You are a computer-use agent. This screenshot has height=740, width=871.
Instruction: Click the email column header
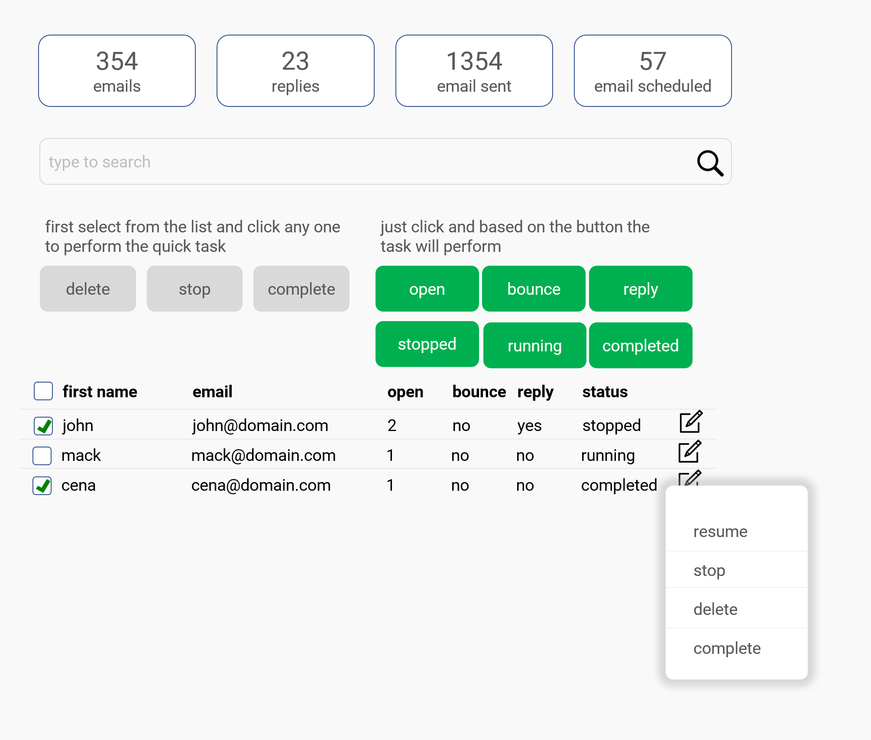pyautogui.click(x=212, y=392)
